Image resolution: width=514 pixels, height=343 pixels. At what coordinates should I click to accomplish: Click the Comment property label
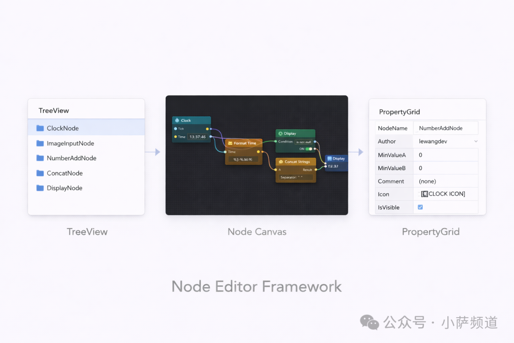(x=391, y=181)
